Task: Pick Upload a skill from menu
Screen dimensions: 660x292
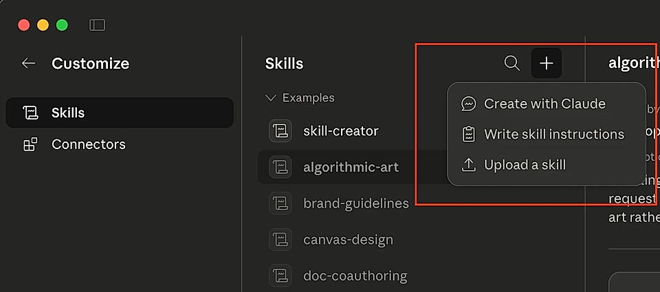Action: (525, 165)
